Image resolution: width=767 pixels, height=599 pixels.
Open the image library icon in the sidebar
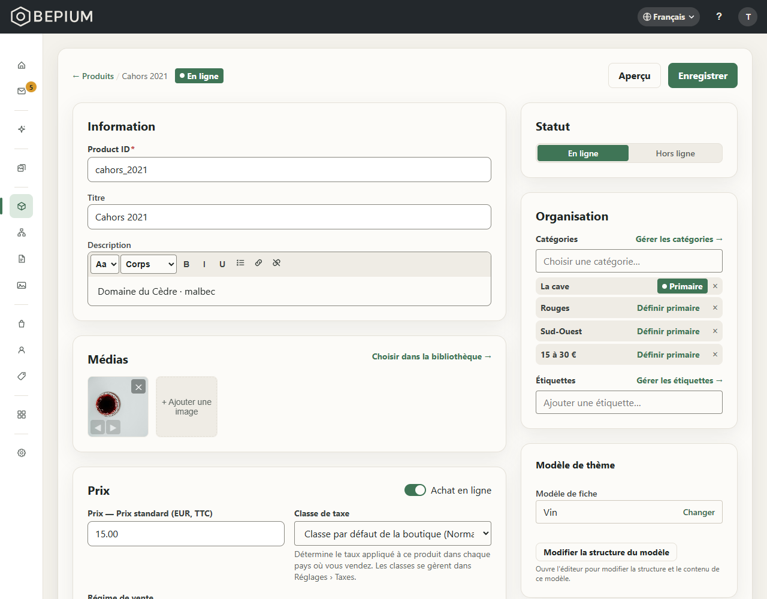pyautogui.click(x=22, y=285)
